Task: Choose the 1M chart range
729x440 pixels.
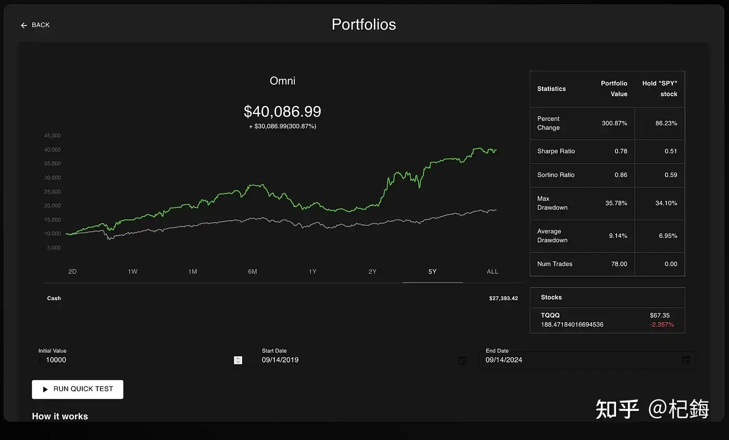Action: [x=193, y=271]
